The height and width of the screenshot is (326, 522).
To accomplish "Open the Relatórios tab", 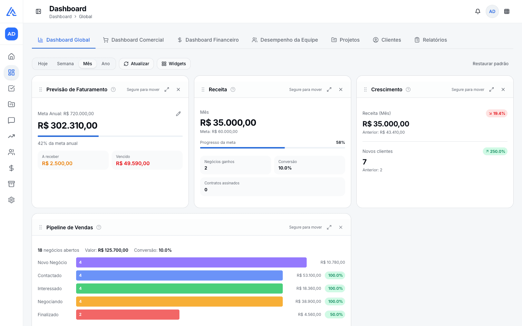I will [431, 40].
